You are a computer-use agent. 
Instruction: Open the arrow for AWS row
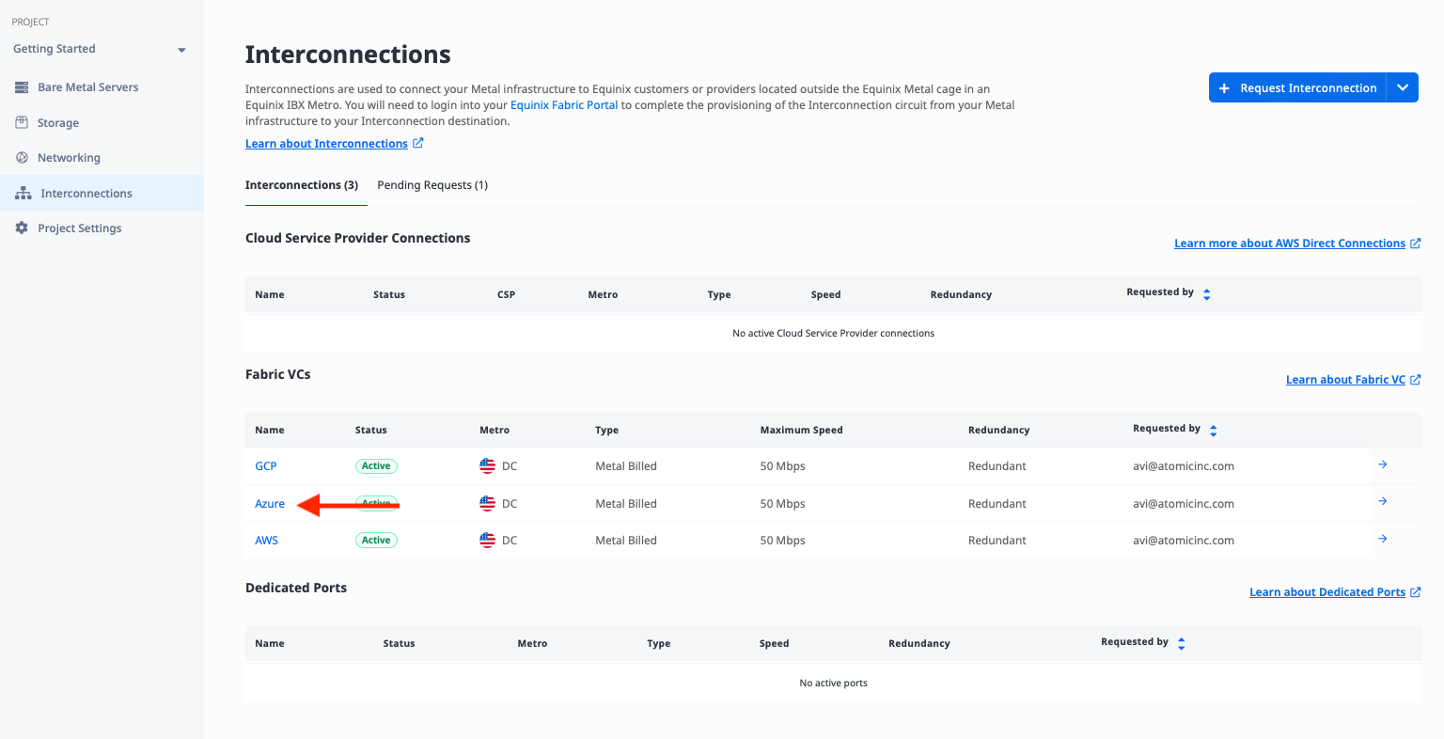tap(1383, 539)
